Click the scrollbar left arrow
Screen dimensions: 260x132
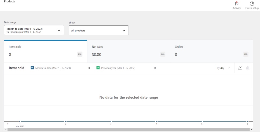pyautogui.click(x=6, y=129)
